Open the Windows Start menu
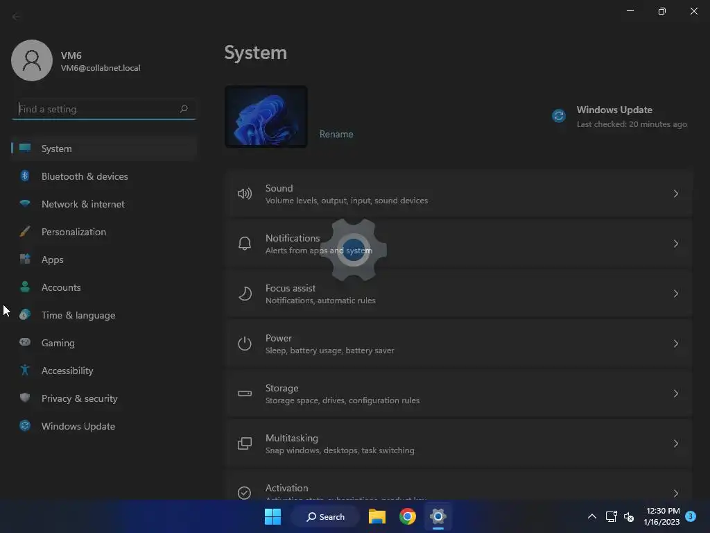 [x=272, y=516]
